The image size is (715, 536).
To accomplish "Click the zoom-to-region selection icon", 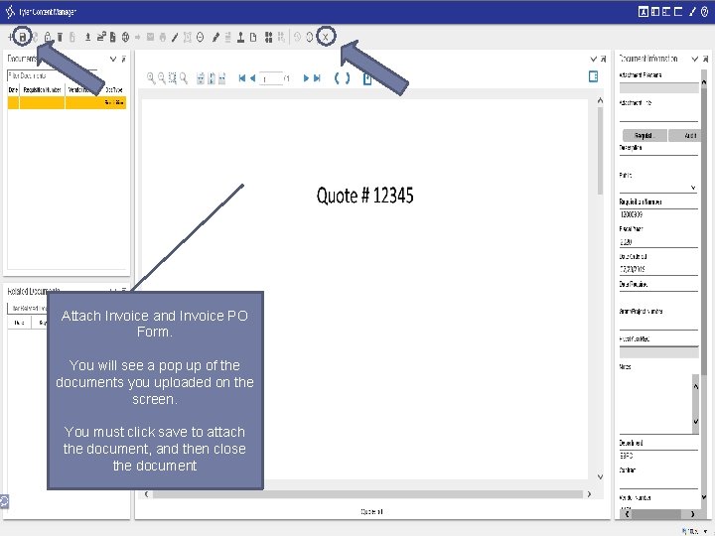I will point(173,78).
